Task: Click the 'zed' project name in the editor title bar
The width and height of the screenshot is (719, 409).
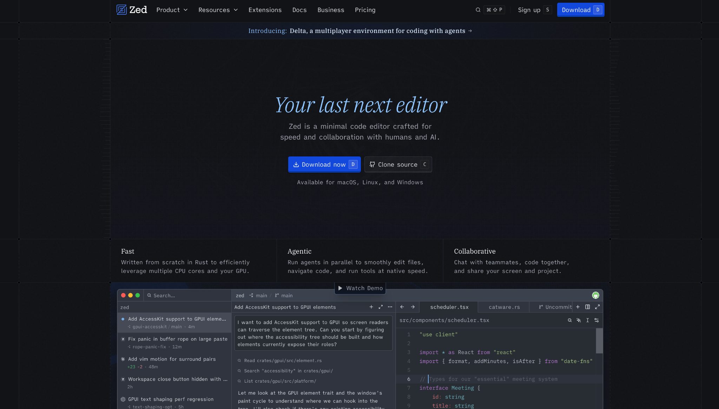Action: point(240,295)
